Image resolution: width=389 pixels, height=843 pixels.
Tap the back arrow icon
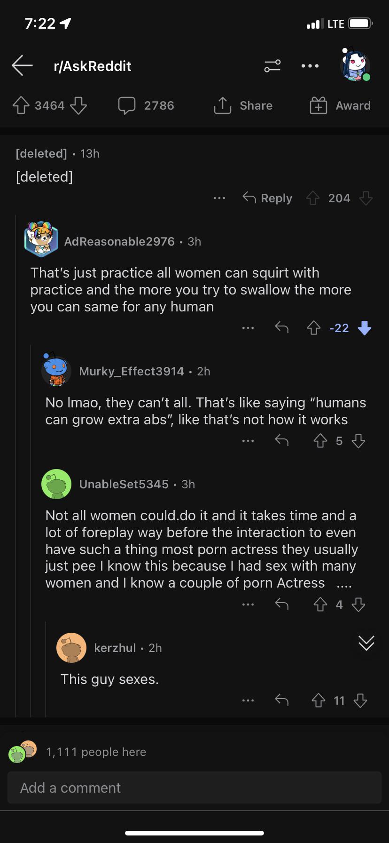coord(22,65)
